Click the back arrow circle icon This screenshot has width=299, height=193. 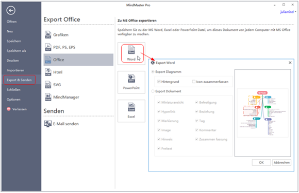11,10
